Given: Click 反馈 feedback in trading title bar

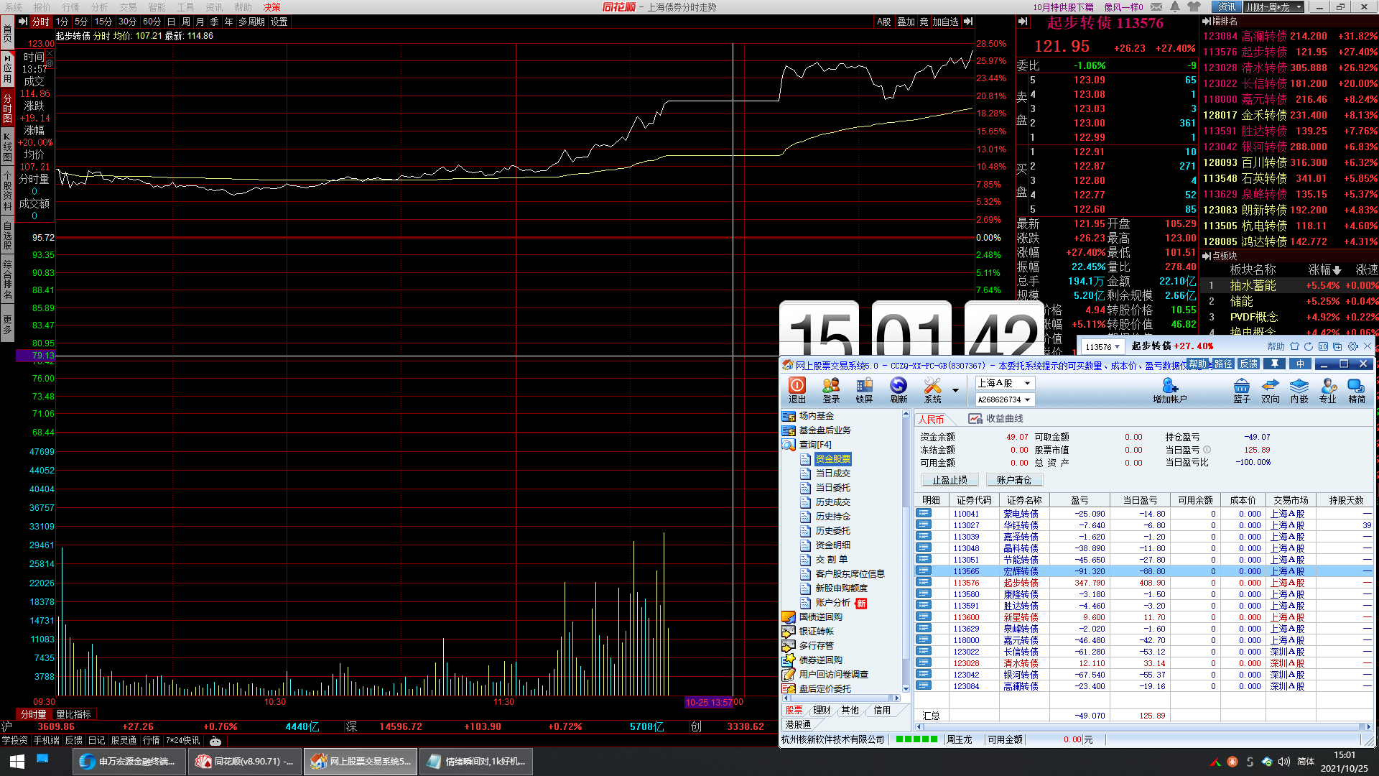Looking at the screenshot, I should 1249,364.
